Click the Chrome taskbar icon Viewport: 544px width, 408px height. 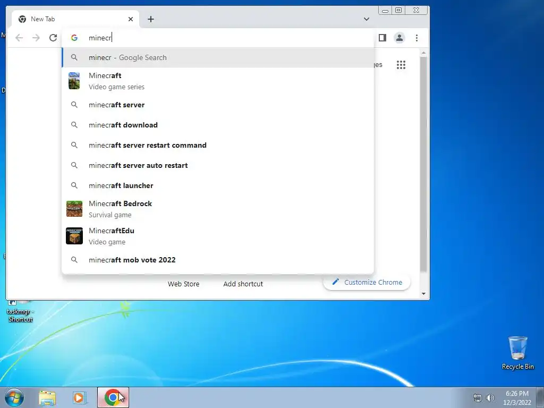point(113,397)
